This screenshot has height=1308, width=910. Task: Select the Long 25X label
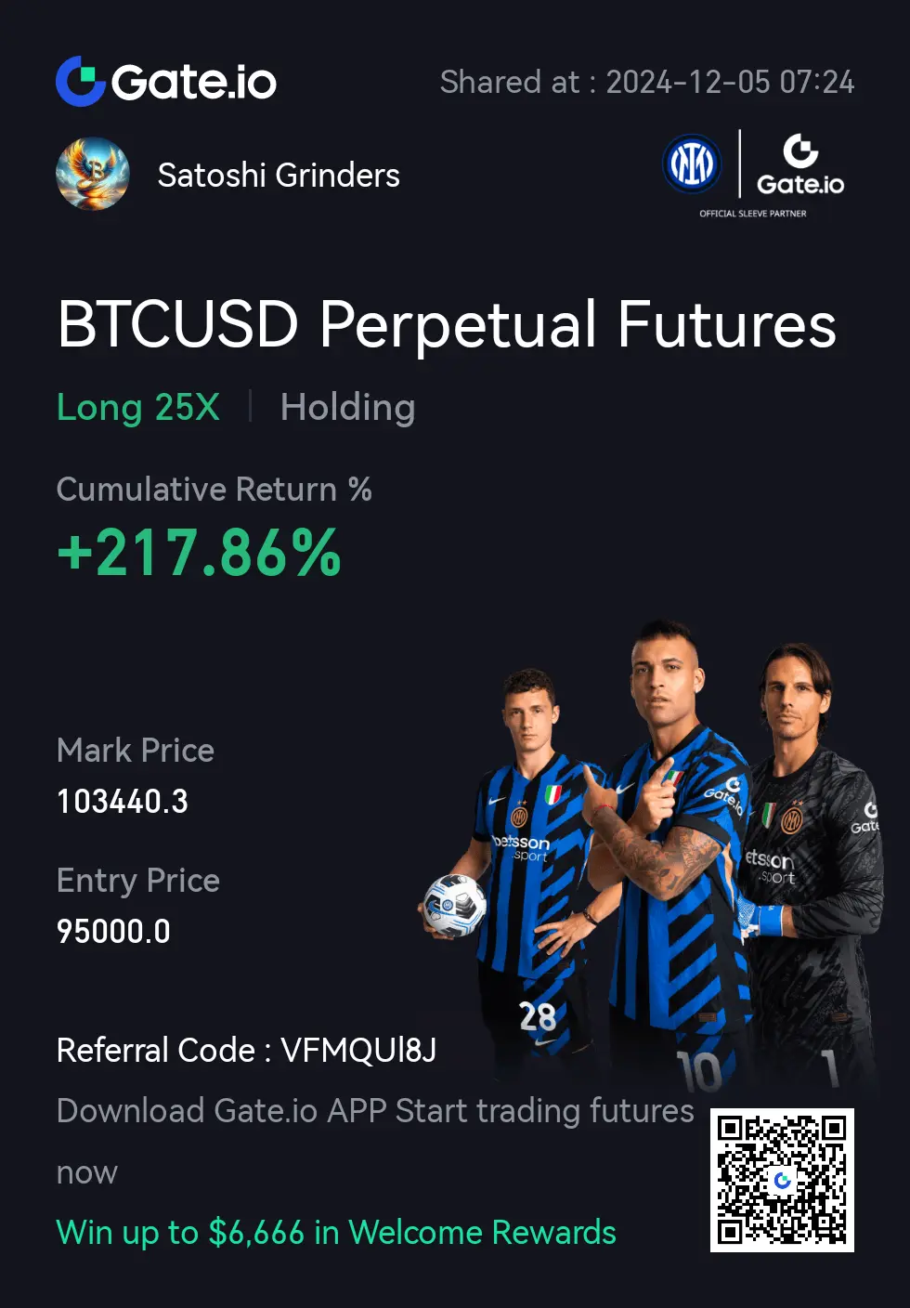tap(138, 407)
